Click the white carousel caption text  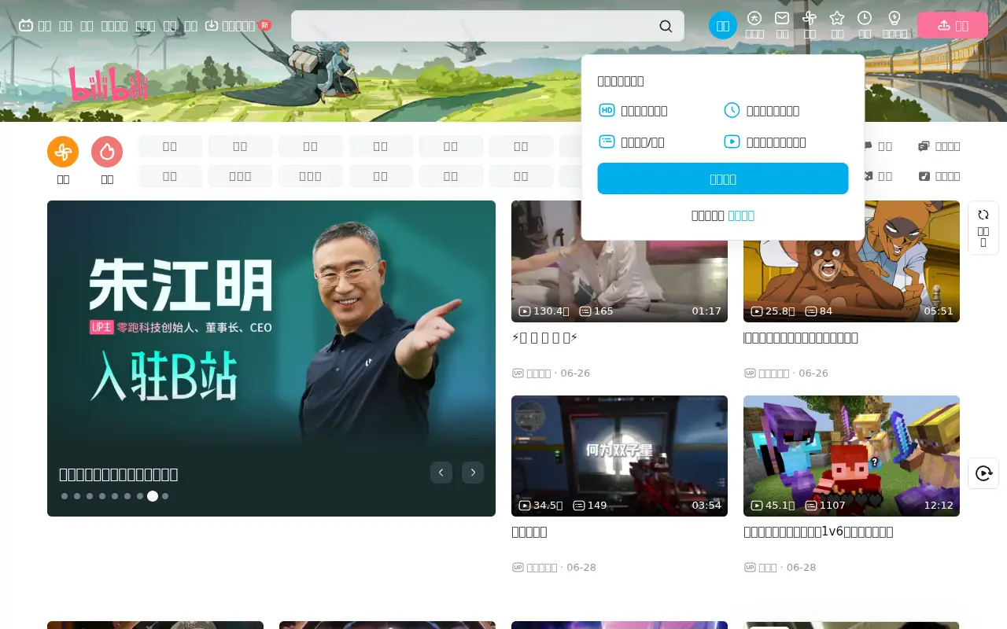coord(119,474)
